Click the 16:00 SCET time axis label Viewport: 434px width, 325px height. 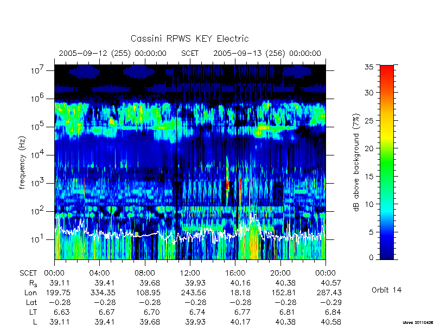click(235, 273)
